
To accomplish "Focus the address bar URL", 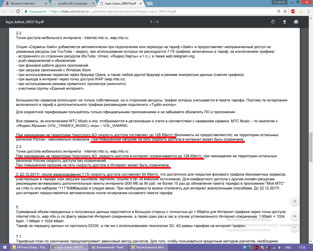I will 113,12.
